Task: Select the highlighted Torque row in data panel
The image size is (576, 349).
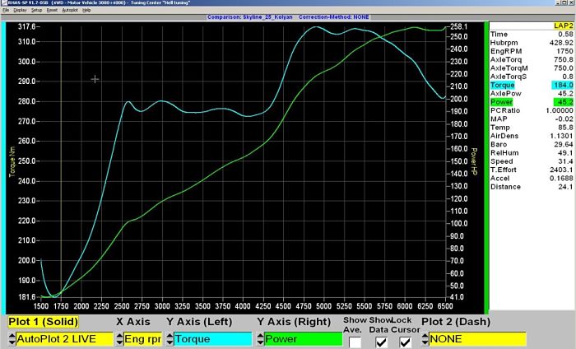Action: tap(532, 86)
